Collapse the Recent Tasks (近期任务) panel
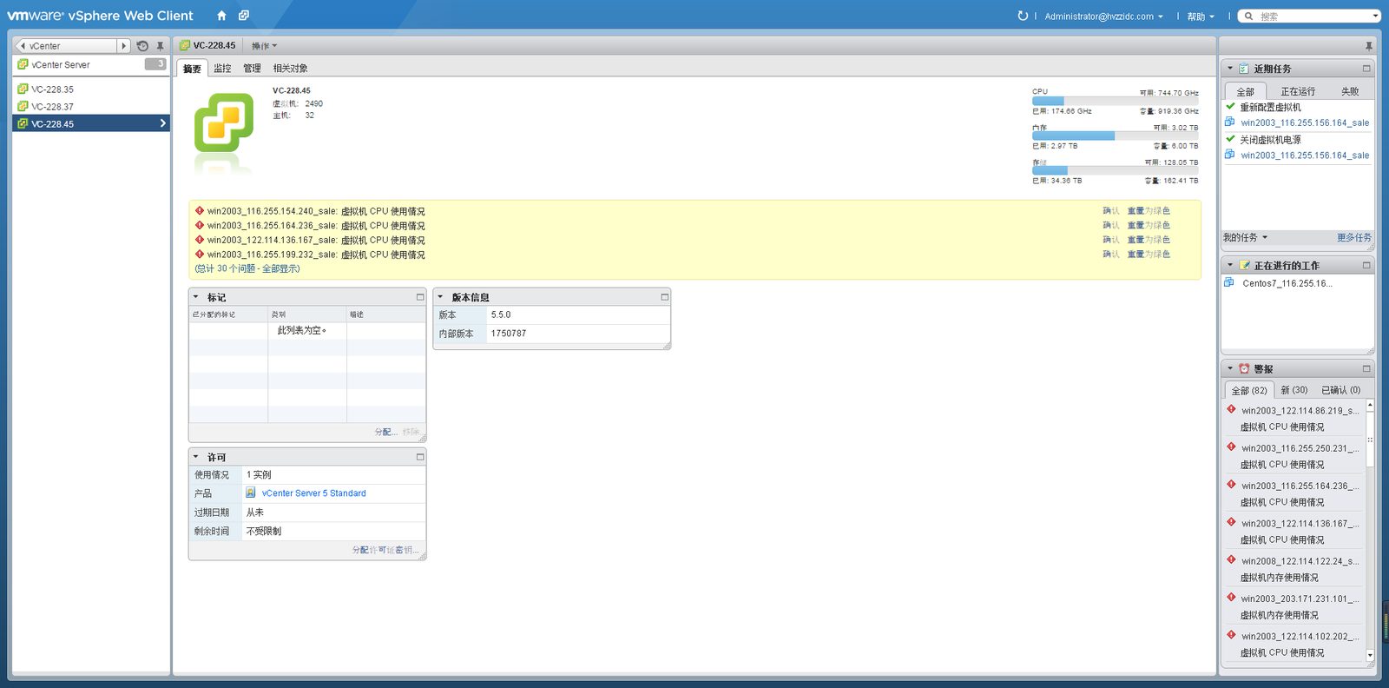This screenshot has height=688, width=1389. 1230,69
